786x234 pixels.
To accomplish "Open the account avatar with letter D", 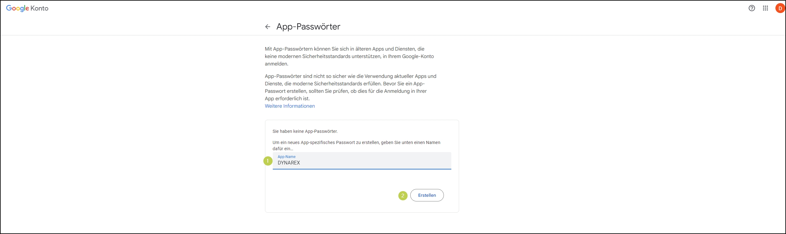I will point(780,8).
